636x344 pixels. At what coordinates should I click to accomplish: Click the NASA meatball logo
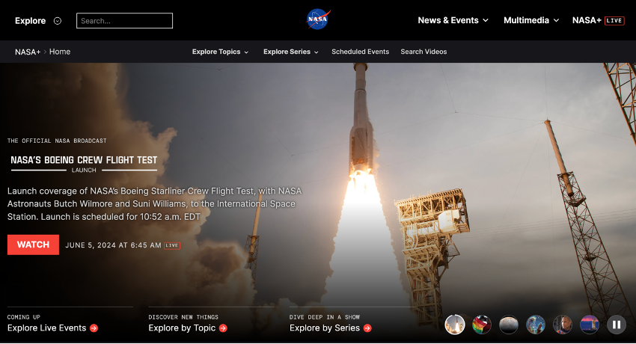click(318, 19)
